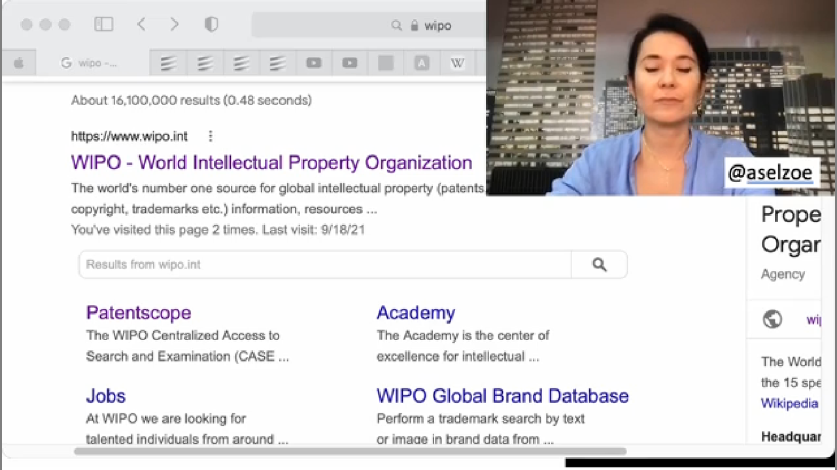Open the Apple pinned tab
837x470 pixels.
pyautogui.click(x=19, y=63)
